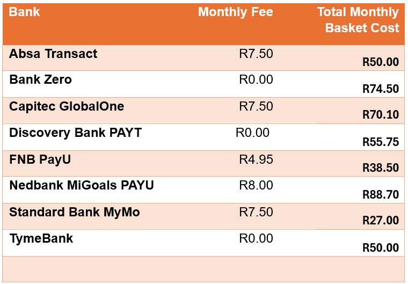The height and width of the screenshot is (284, 408).
Task: Select the R70.10 total basket cost
Action: click(x=381, y=115)
